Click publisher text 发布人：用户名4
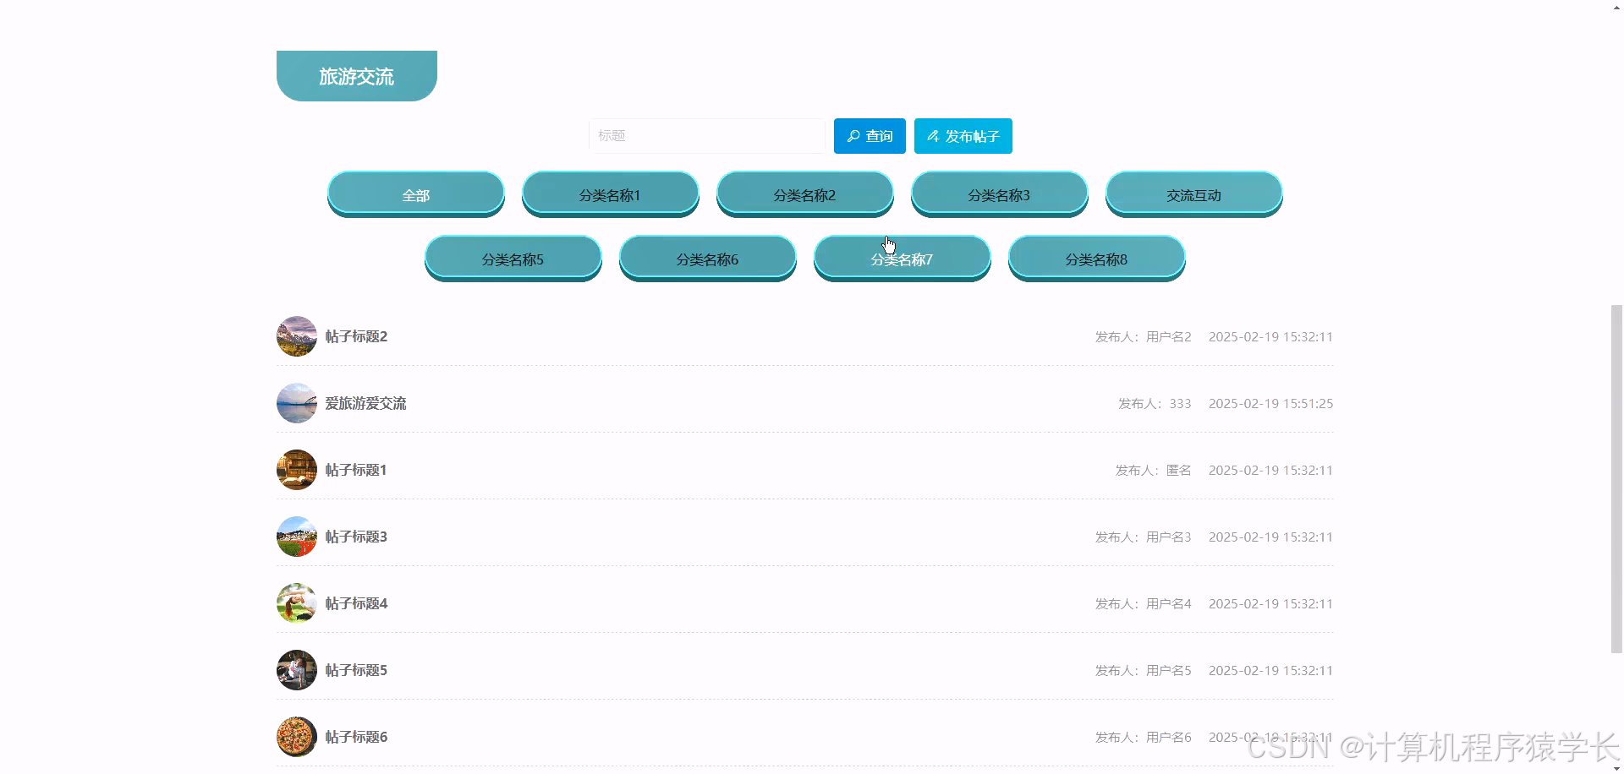Viewport: 1624px width, 774px height. (x=1144, y=603)
